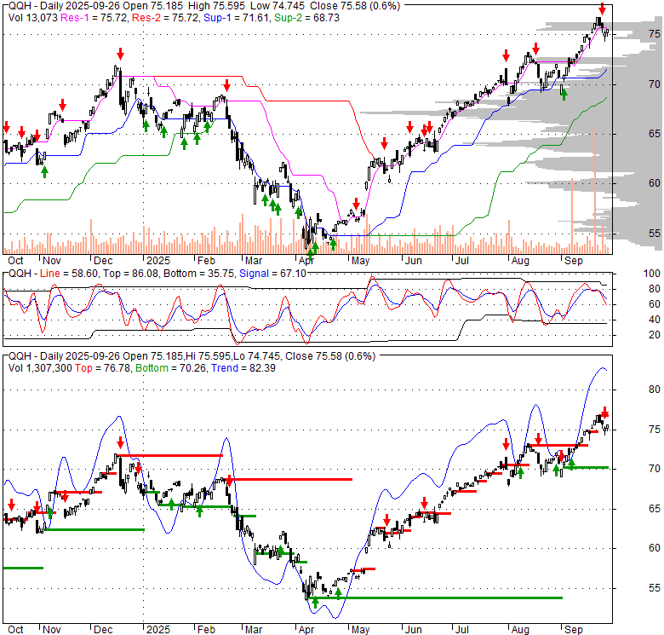Click the 70 price label on top chart axis

coord(655,84)
